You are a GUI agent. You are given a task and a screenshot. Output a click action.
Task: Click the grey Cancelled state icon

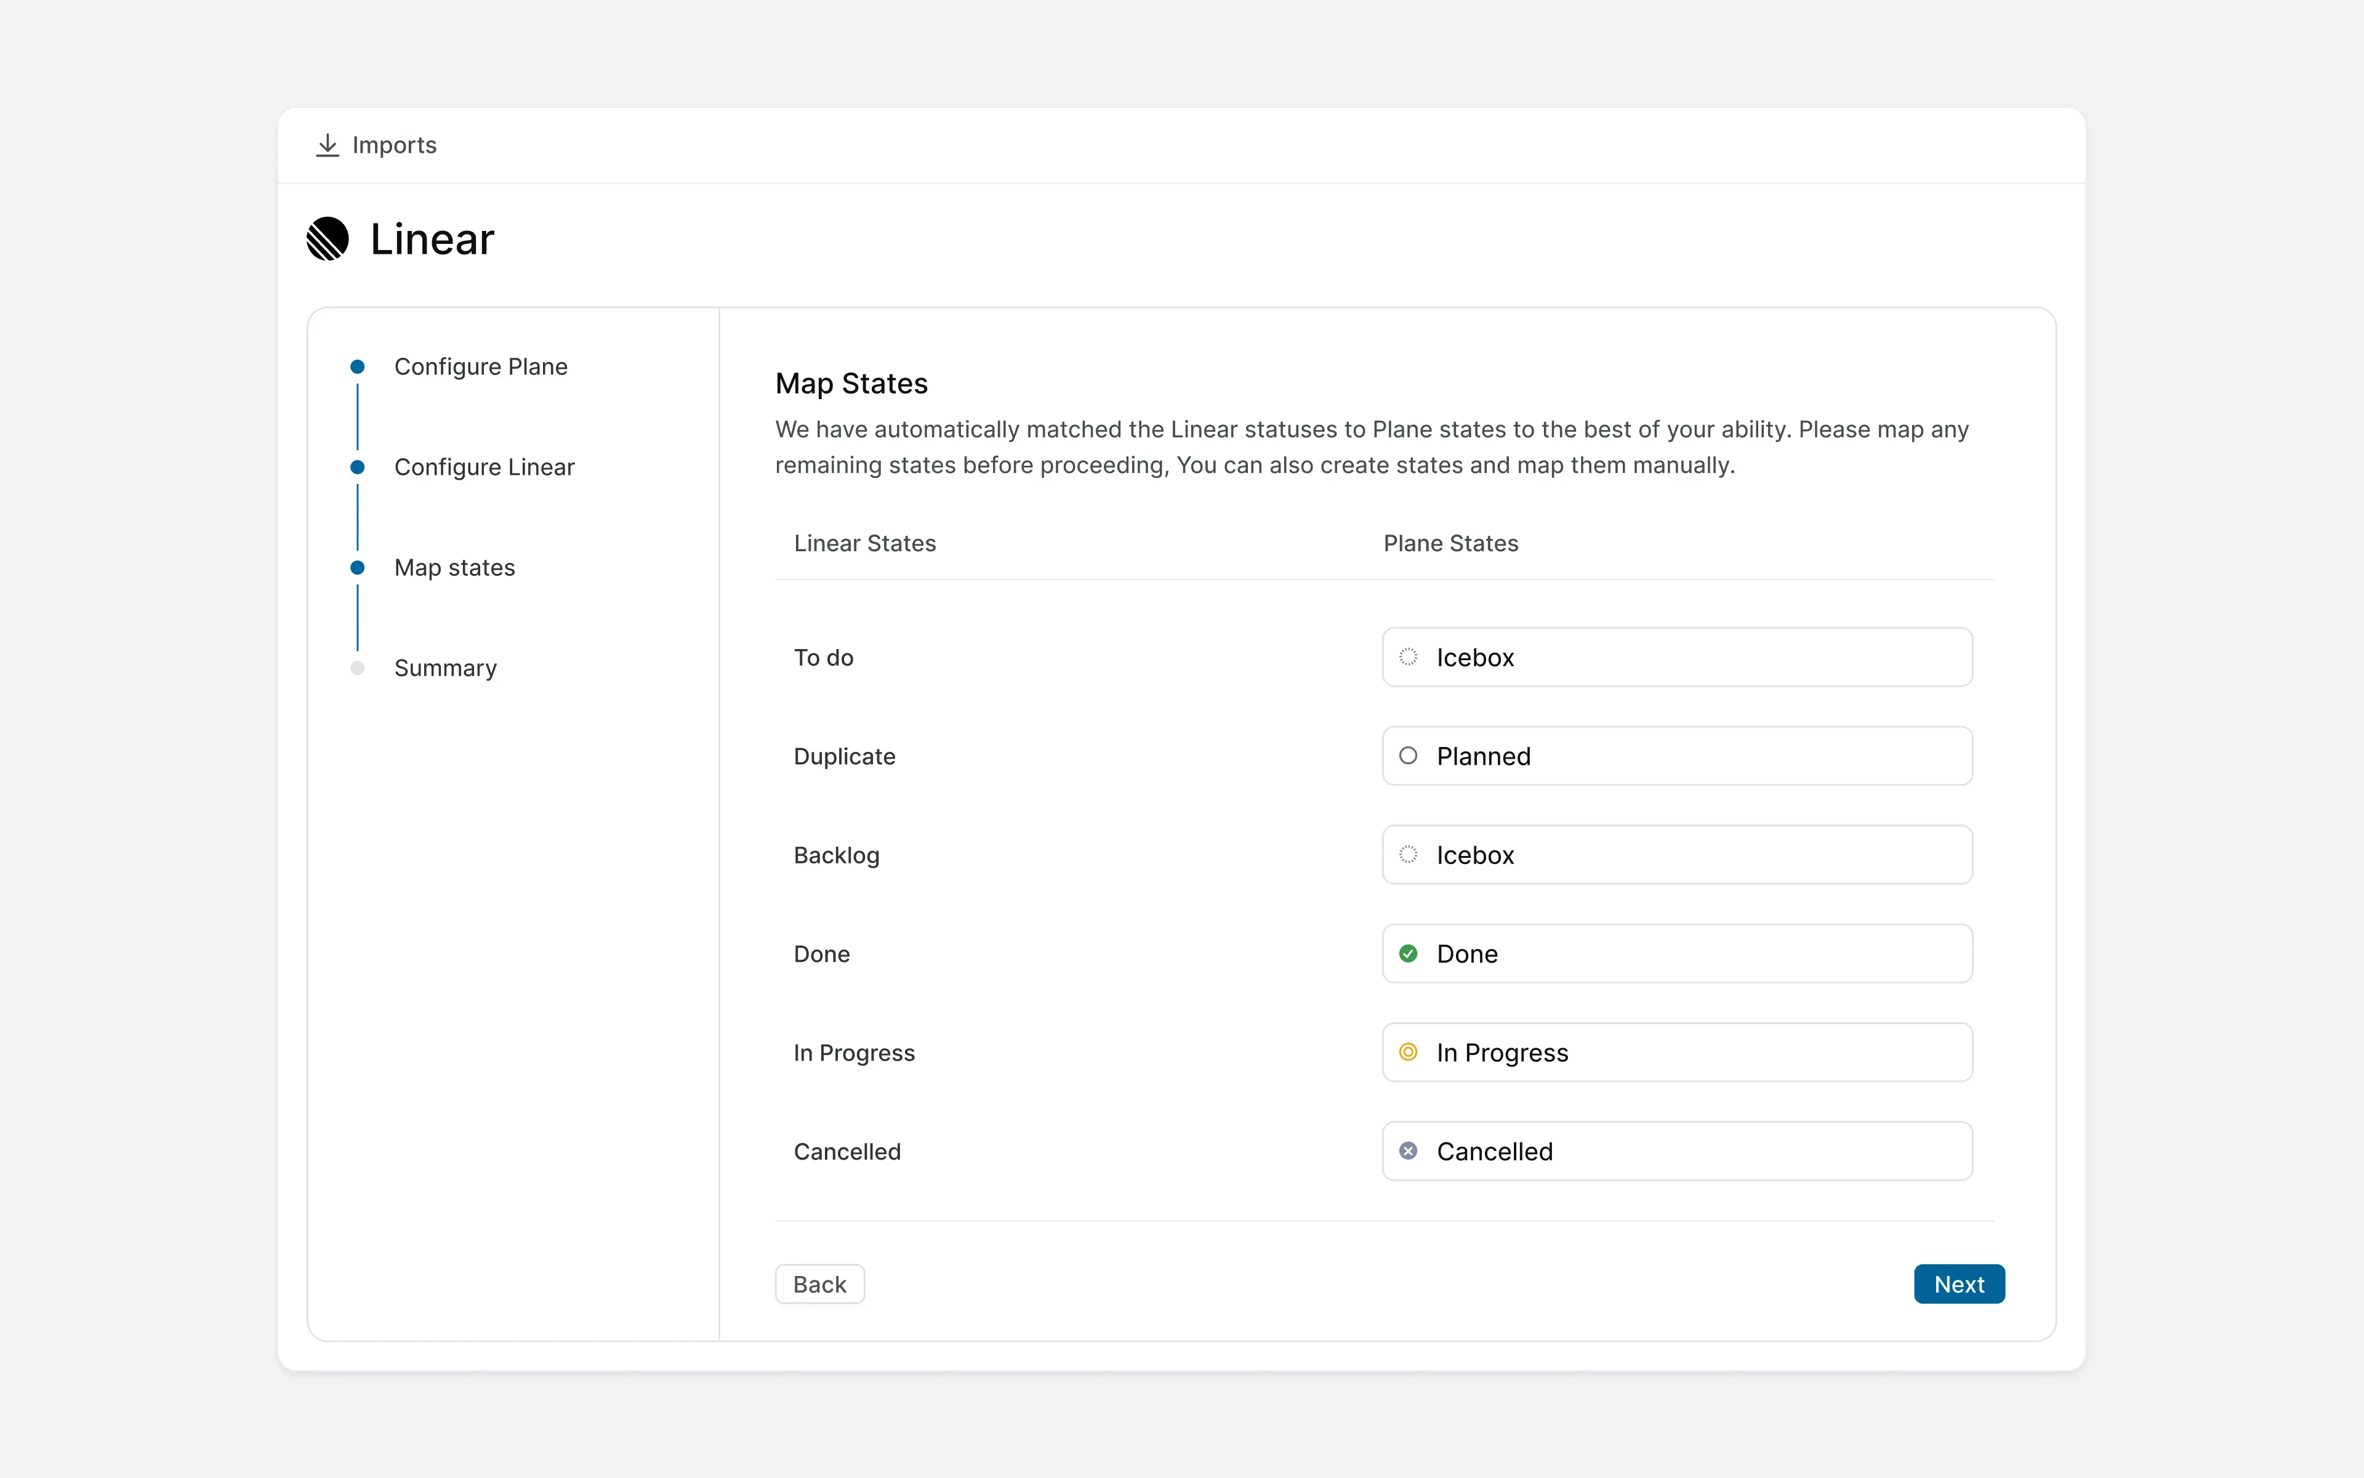pyautogui.click(x=1408, y=1150)
